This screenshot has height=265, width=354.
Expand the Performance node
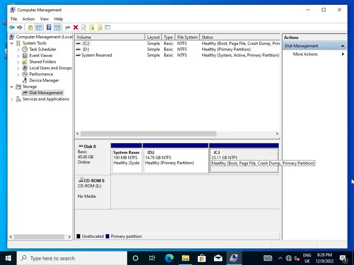point(18,74)
